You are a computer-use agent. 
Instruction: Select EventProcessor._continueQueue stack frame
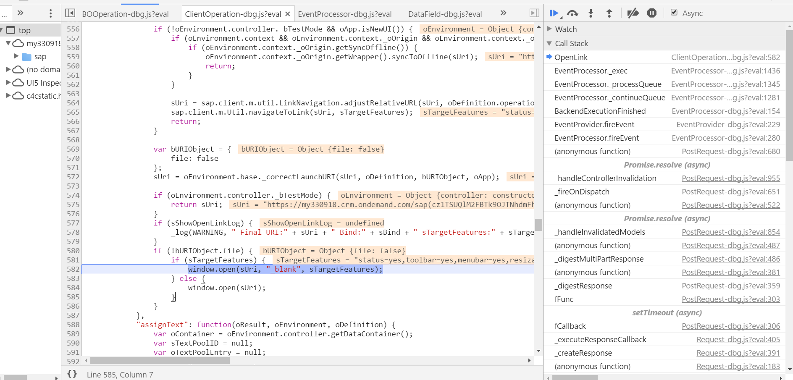tap(664, 98)
